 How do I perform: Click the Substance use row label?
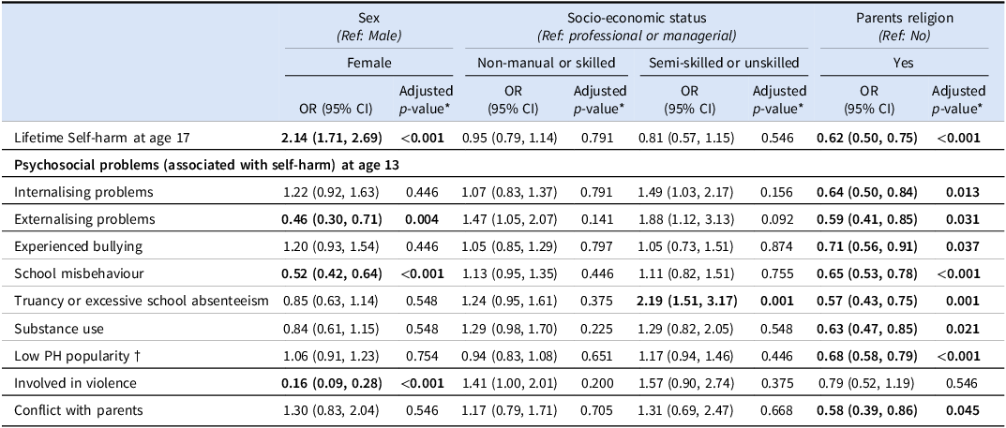click(58, 329)
